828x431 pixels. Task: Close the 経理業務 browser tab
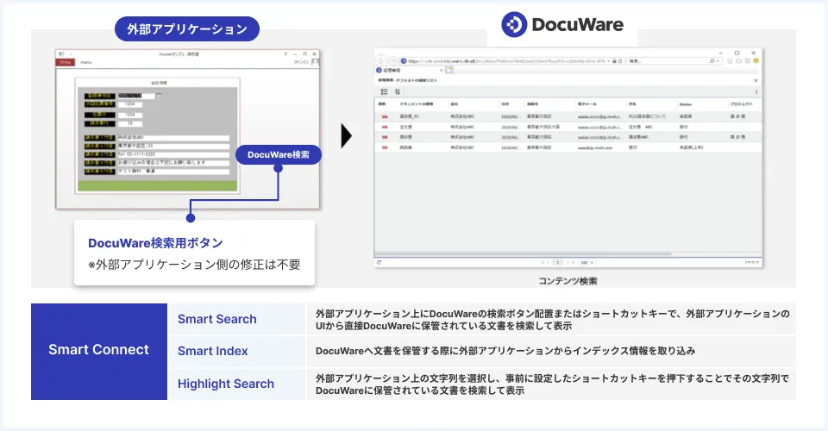[442, 70]
